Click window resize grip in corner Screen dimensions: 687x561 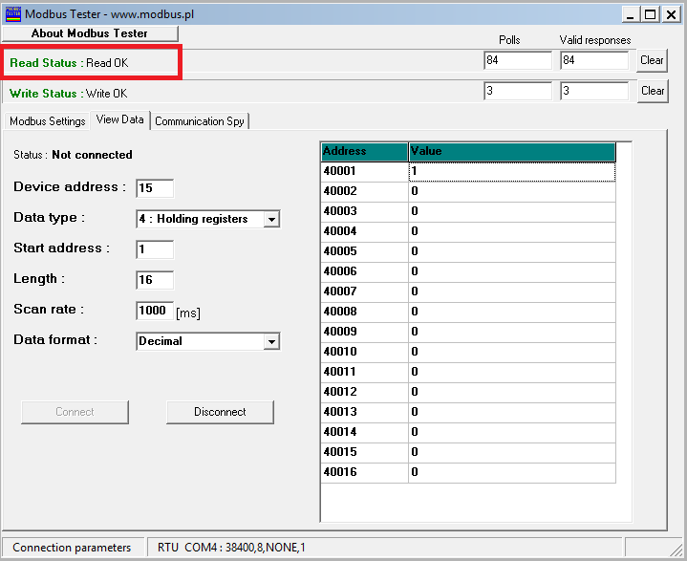tap(677, 550)
